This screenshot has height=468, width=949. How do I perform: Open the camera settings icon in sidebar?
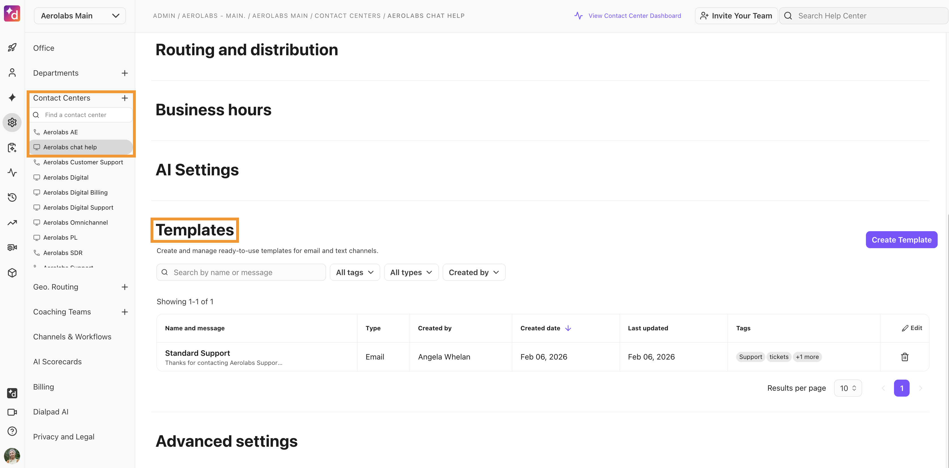(12, 247)
